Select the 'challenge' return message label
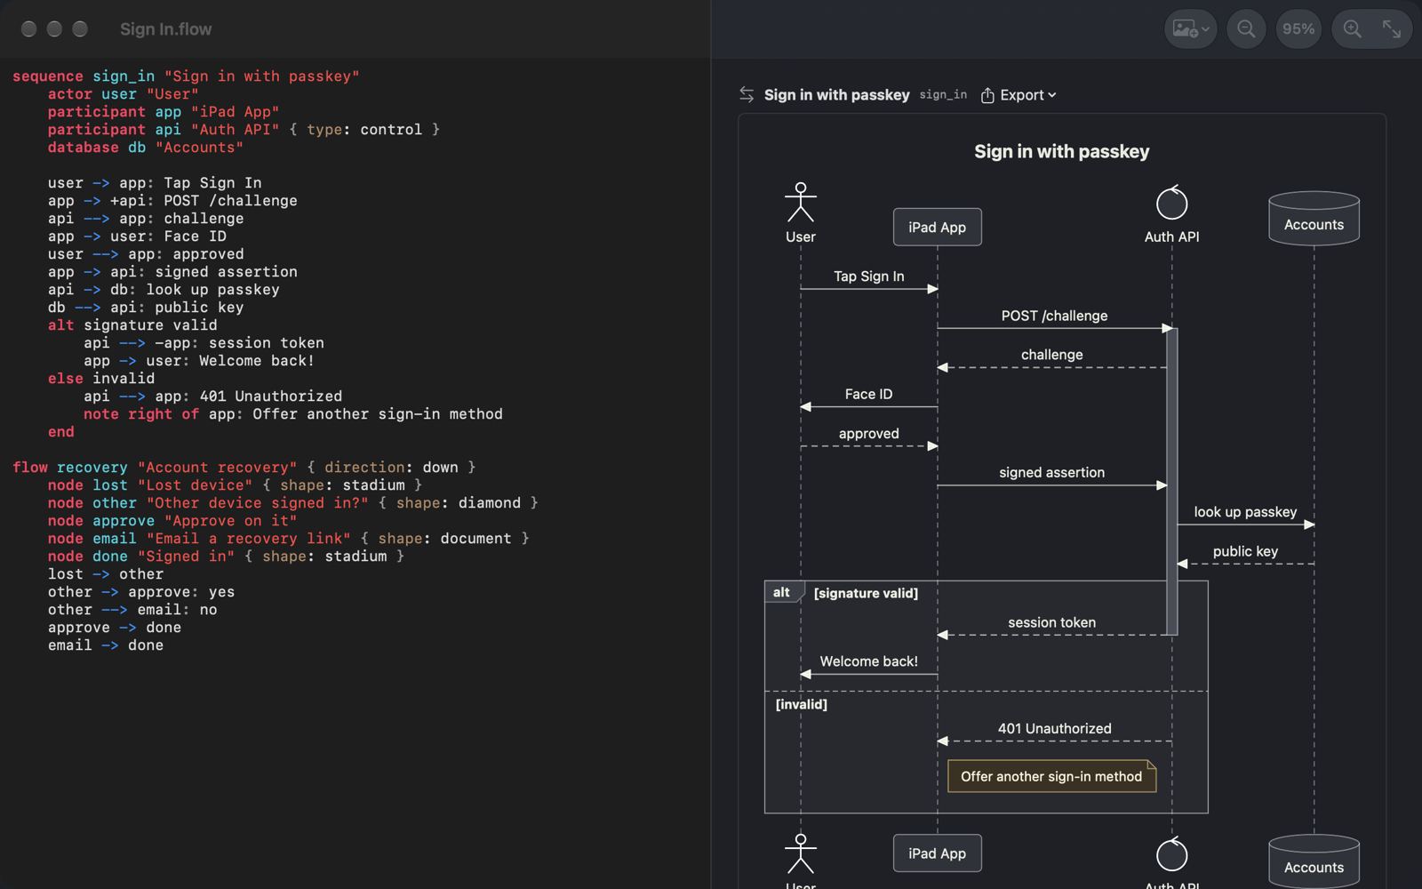Image resolution: width=1422 pixels, height=889 pixels. 1051,355
